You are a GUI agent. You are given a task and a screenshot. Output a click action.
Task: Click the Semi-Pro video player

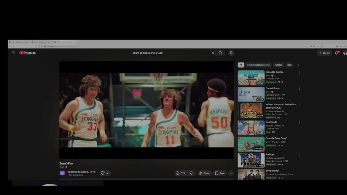click(146, 110)
